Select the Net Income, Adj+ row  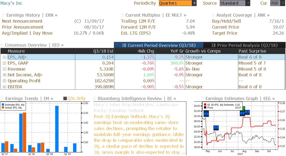click(x=143, y=75)
